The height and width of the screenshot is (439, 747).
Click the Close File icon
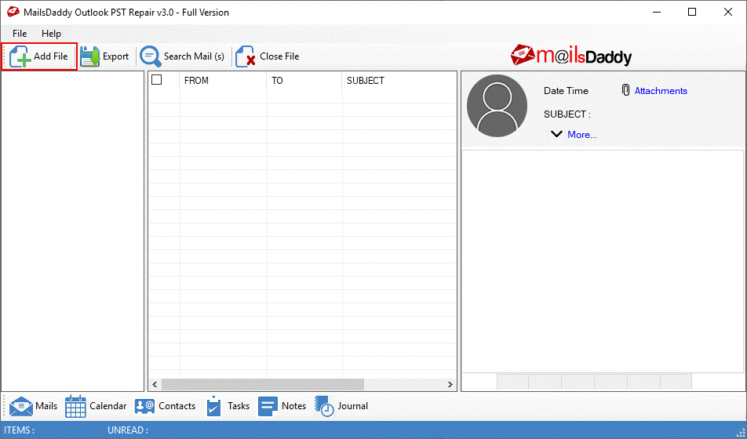click(246, 56)
